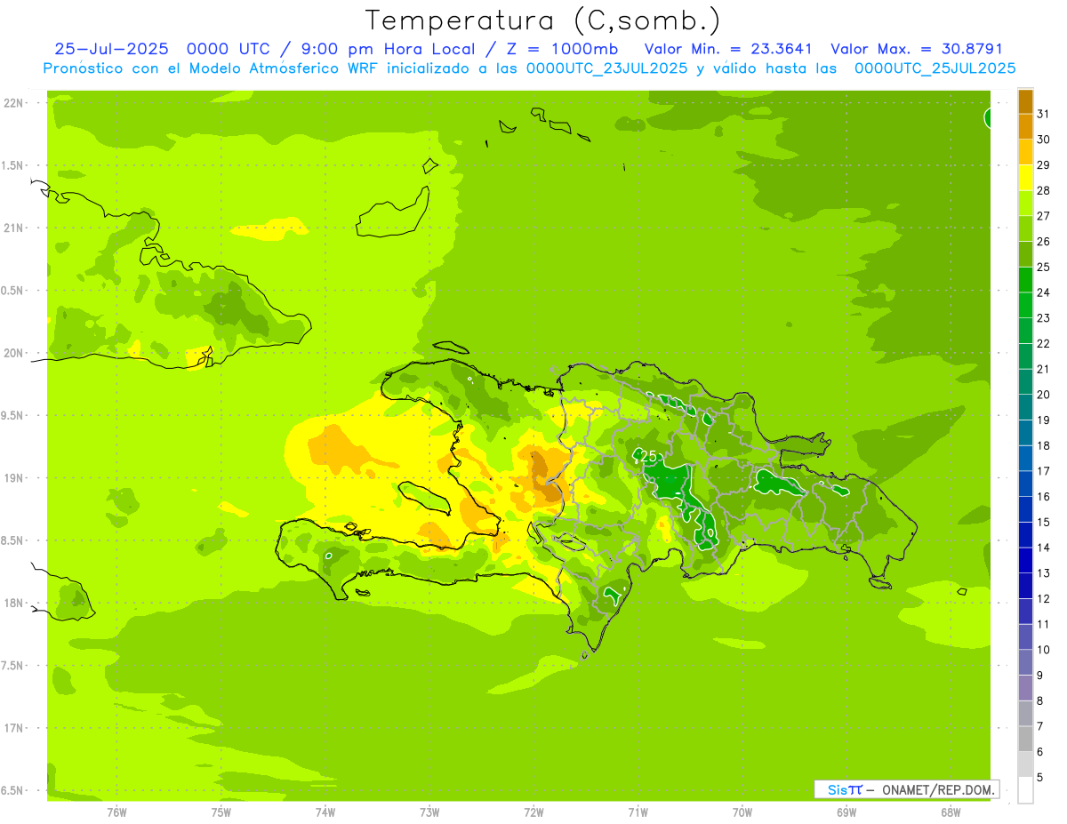Click the "73W" longitude axis label
This screenshot has width=1067, height=824.
pyautogui.click(x=429, y=812)
